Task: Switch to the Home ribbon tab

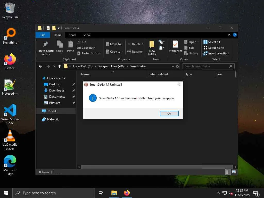Action: [x=57, y=35]
